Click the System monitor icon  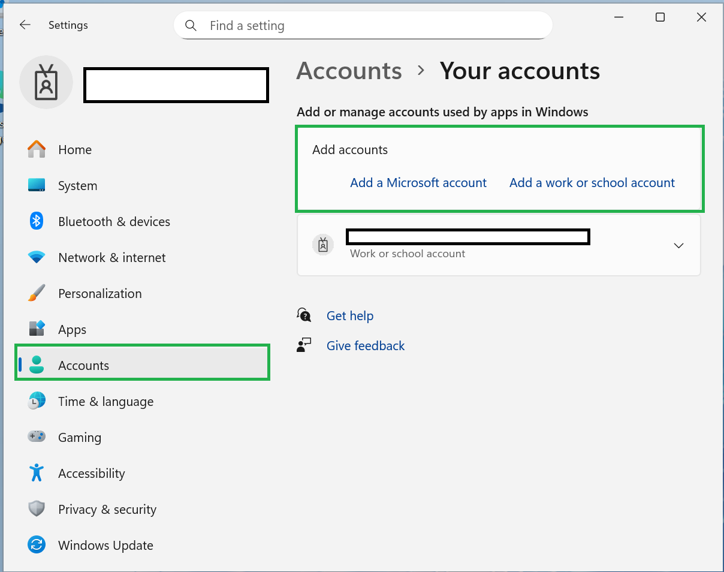(x=37, y=185)
